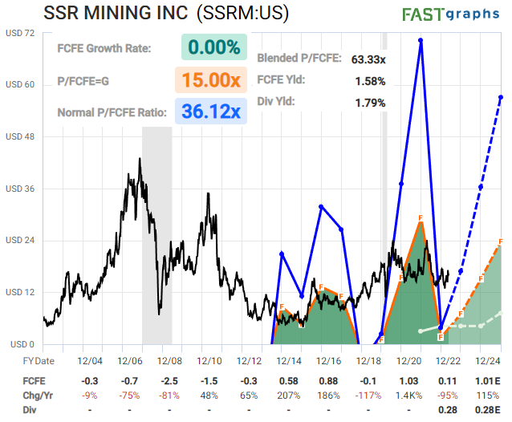Click the Div value 0.28

448,410
